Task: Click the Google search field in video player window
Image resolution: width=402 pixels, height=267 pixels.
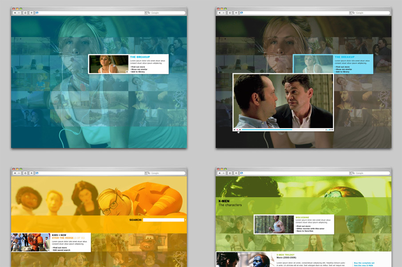Action: click(370, 12)
